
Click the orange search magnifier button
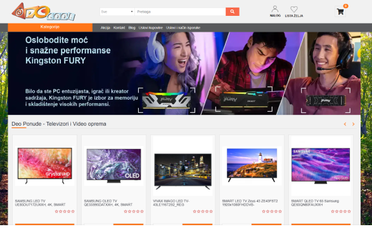233,11
